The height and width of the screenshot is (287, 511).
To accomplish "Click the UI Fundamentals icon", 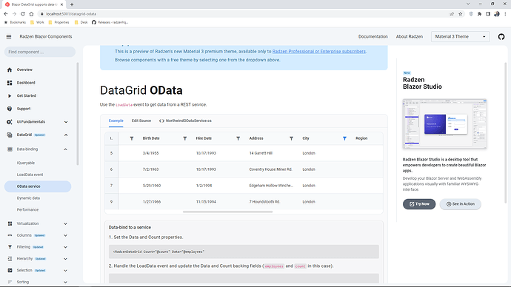I will pos(10,122).
